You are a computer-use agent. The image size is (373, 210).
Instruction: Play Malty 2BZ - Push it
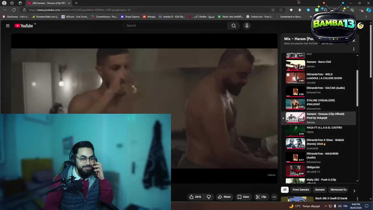pos(319,181)
